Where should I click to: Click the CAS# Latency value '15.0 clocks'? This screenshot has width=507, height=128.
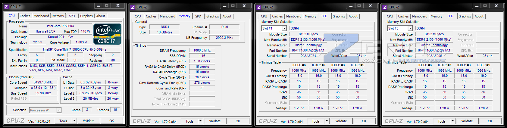202,61
